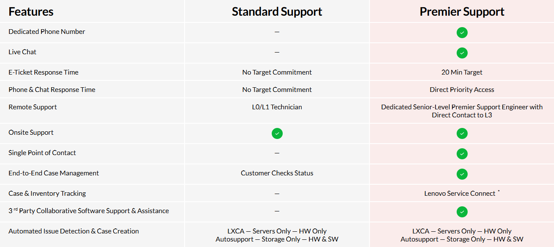554x247 pixels.
Task: Click Premier checkmark for End-to-End Case Management
Action: [462, 174]
